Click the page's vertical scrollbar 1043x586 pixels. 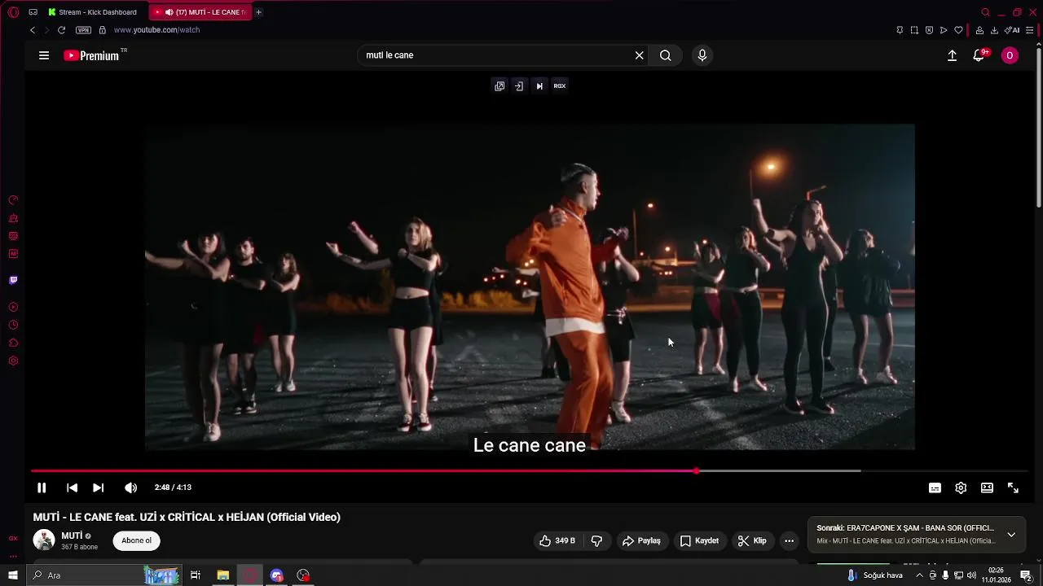tap(1039, 126)
